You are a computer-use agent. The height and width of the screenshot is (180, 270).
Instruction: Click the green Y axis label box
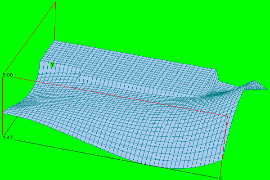click(52, 65)
